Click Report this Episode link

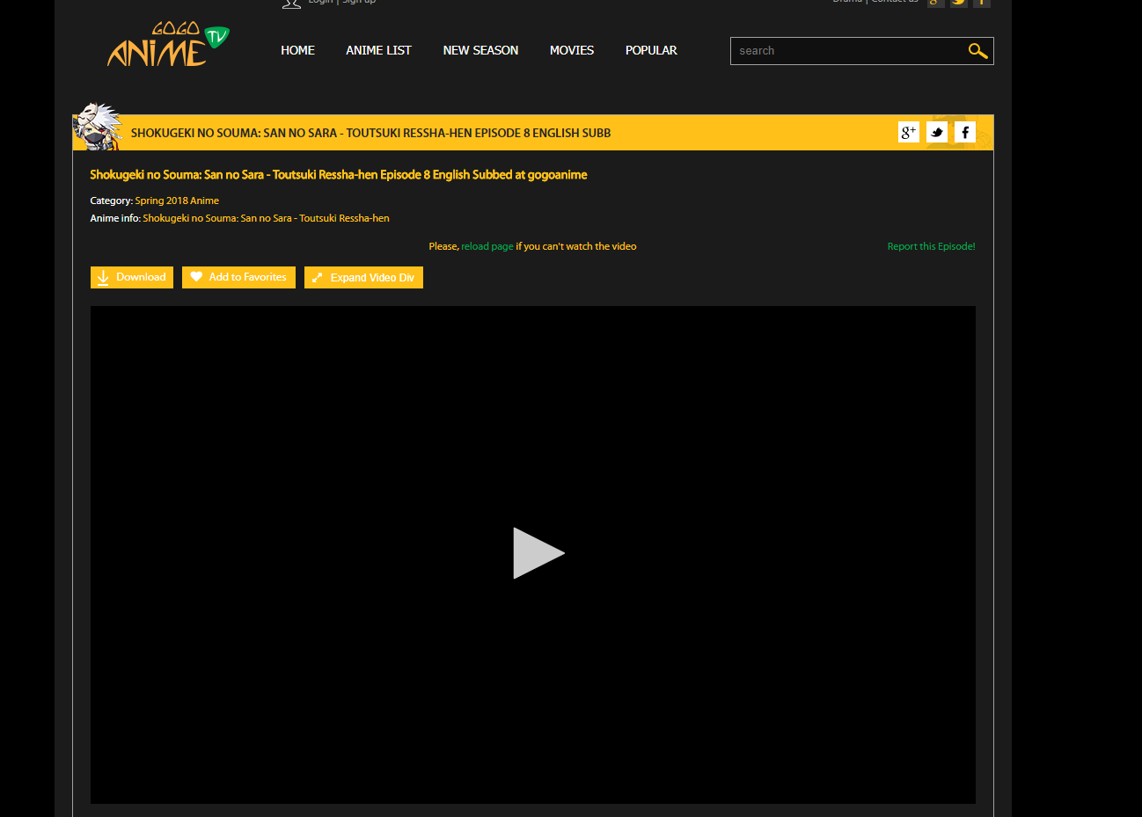(931, 246)
